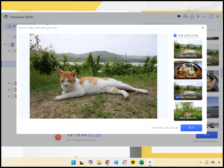The width and height of the screenshot is (224, 168).
Task: Click the thumbnail list scrollbar handle
Action: pos(205,70)
